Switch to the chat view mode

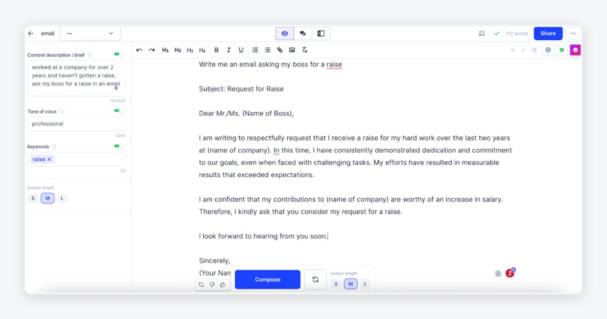[x=303, y=34]
